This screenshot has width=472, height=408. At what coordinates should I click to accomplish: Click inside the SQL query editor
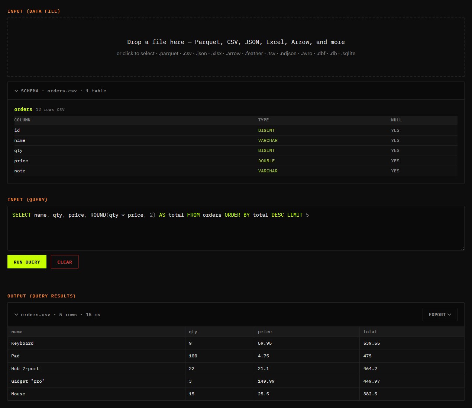click(236, 228)
